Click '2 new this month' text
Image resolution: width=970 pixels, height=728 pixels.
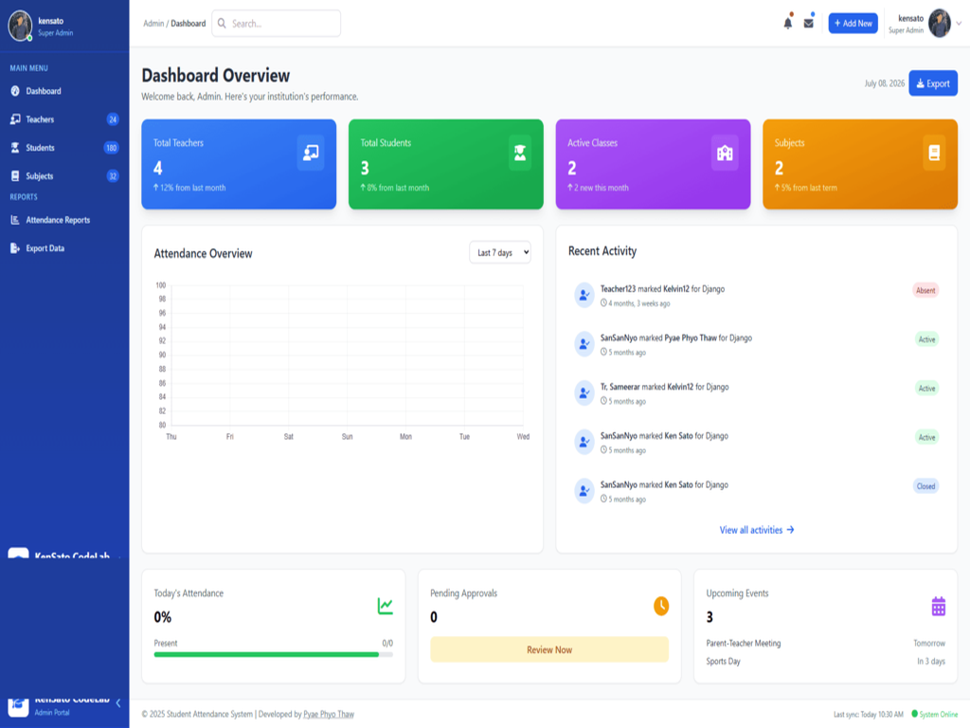click(x=602, y=189)
